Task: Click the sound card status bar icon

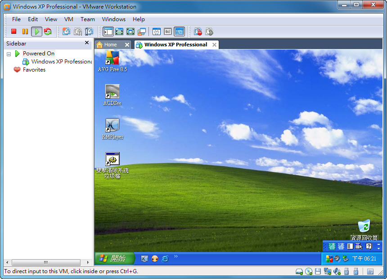Action: click(x=337, y=272)
